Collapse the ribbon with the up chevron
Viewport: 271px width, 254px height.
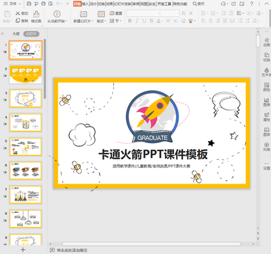coord(266,4)
